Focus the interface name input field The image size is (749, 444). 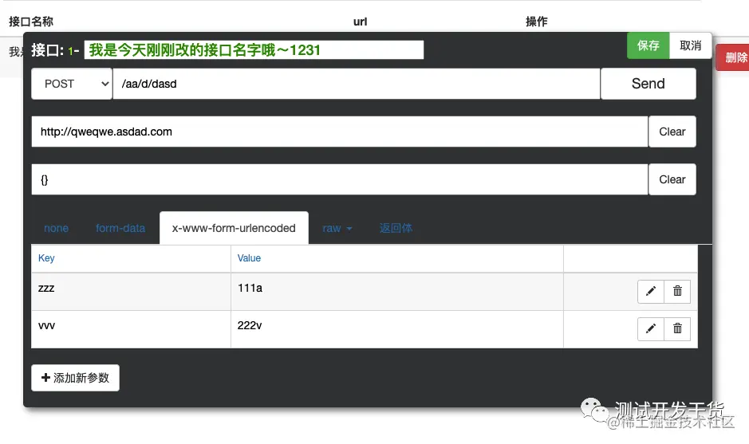pyautogui.click(x=254, y=50)
